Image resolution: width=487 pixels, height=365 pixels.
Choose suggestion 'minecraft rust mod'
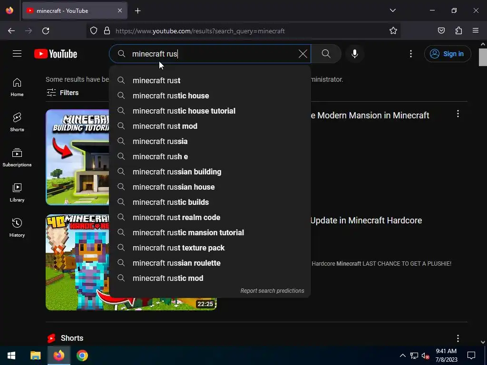coord(210,126)
